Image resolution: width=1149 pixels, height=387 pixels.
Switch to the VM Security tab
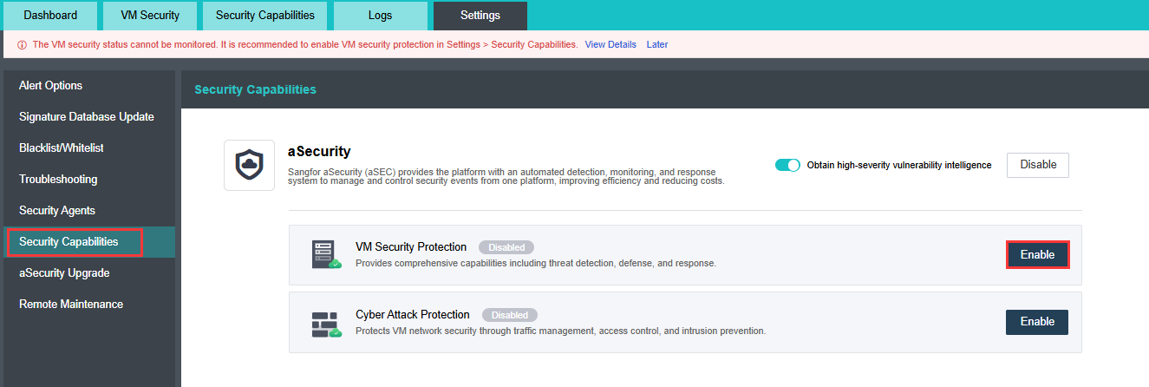(150, 16)
